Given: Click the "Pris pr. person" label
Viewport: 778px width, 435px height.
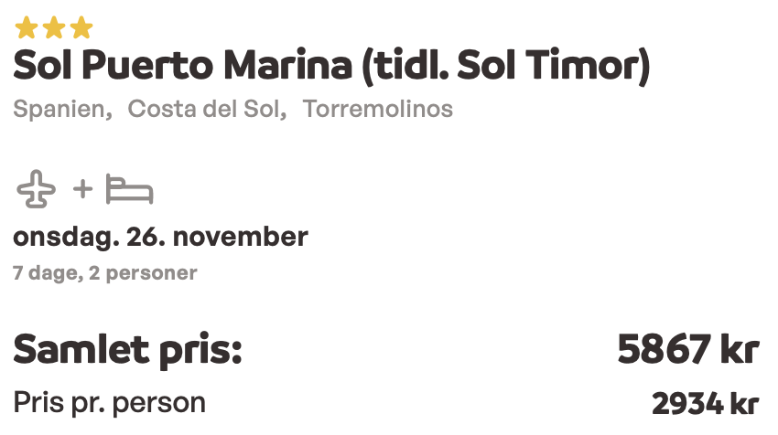Looking at the screenshot, I should 109,403.
